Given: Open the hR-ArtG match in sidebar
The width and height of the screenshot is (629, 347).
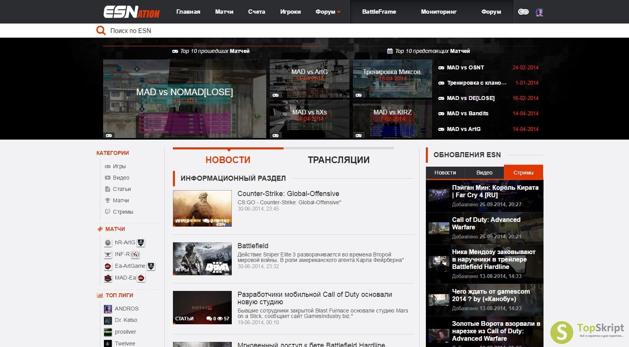Looking at the screenshot, I should (125, 242).
